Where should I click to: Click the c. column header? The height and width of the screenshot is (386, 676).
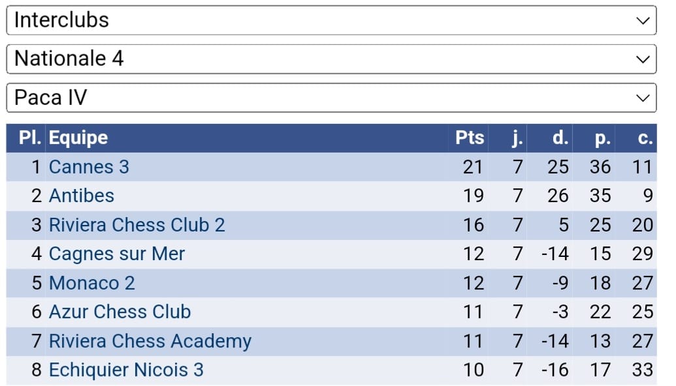645,138
